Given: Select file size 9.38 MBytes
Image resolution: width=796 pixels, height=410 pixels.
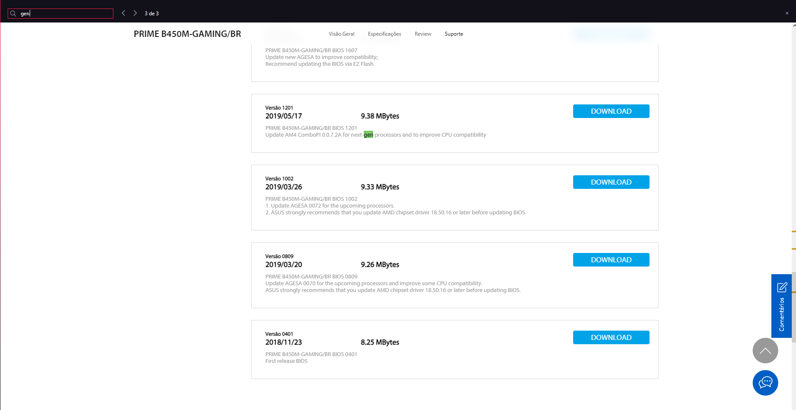Looking at the screenshot, I should tap(380, 116).
